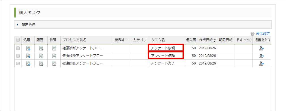Click the プロセス定義名 column header
Viewport: 286px width, 111px height.
coord(87,40)
